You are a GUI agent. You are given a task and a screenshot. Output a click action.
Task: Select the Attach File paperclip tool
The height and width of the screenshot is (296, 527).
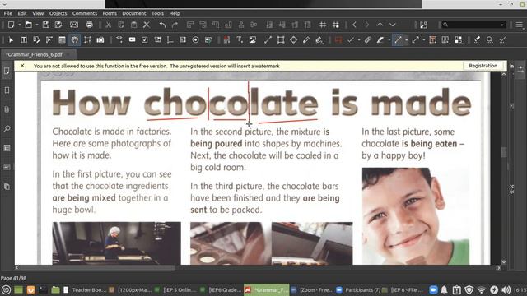[368, 40]
